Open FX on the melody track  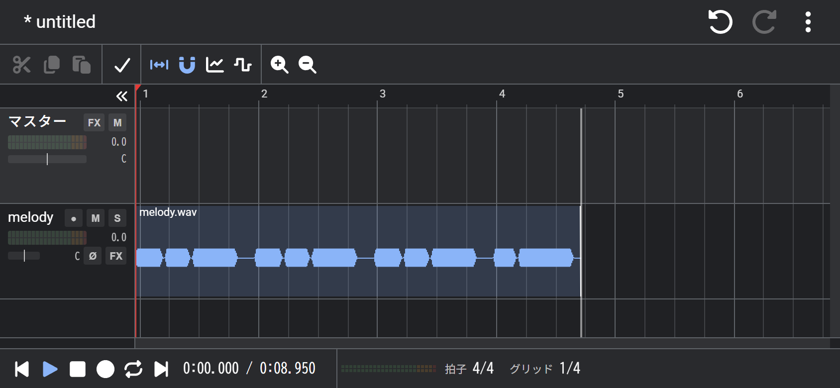[x=116, y=256]
